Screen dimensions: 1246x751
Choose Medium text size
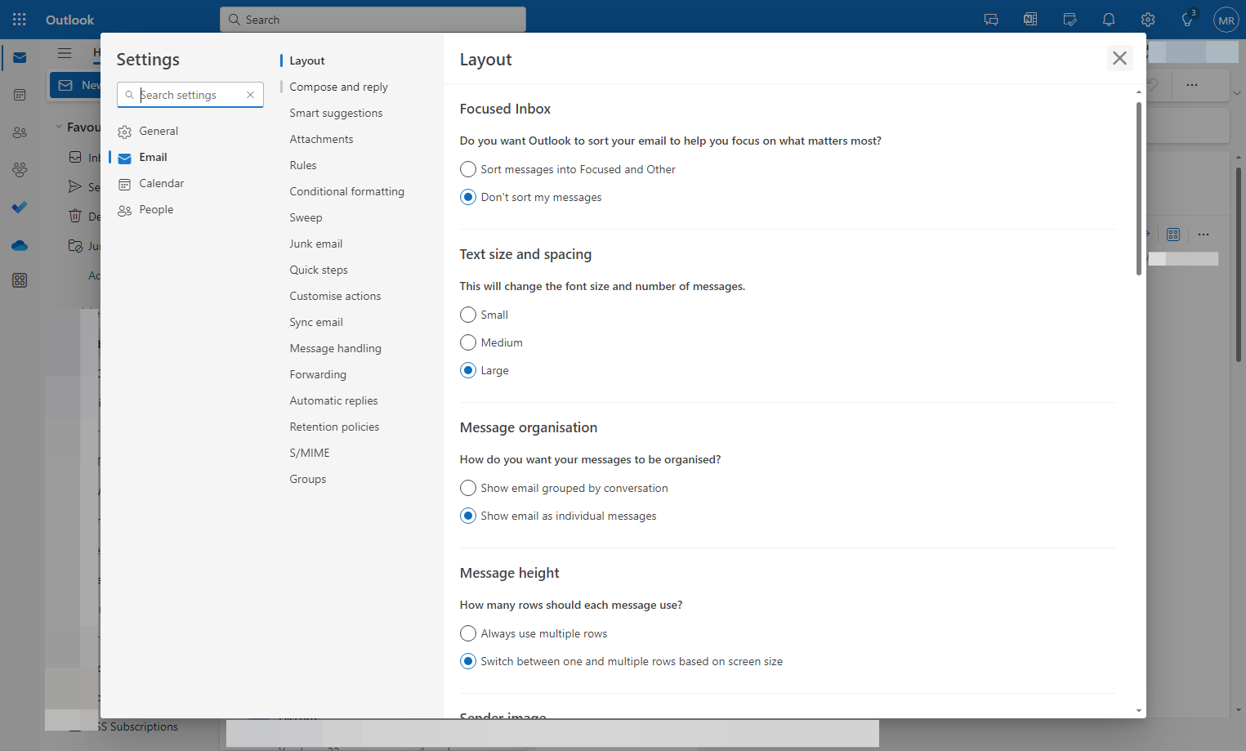pyautogui.click(x=492, y=342)
